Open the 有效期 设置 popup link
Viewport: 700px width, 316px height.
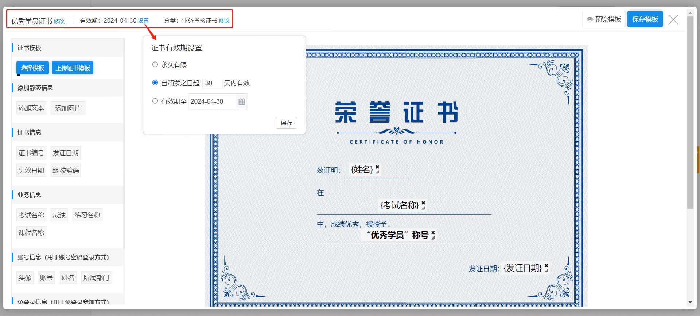coord(143,21)
